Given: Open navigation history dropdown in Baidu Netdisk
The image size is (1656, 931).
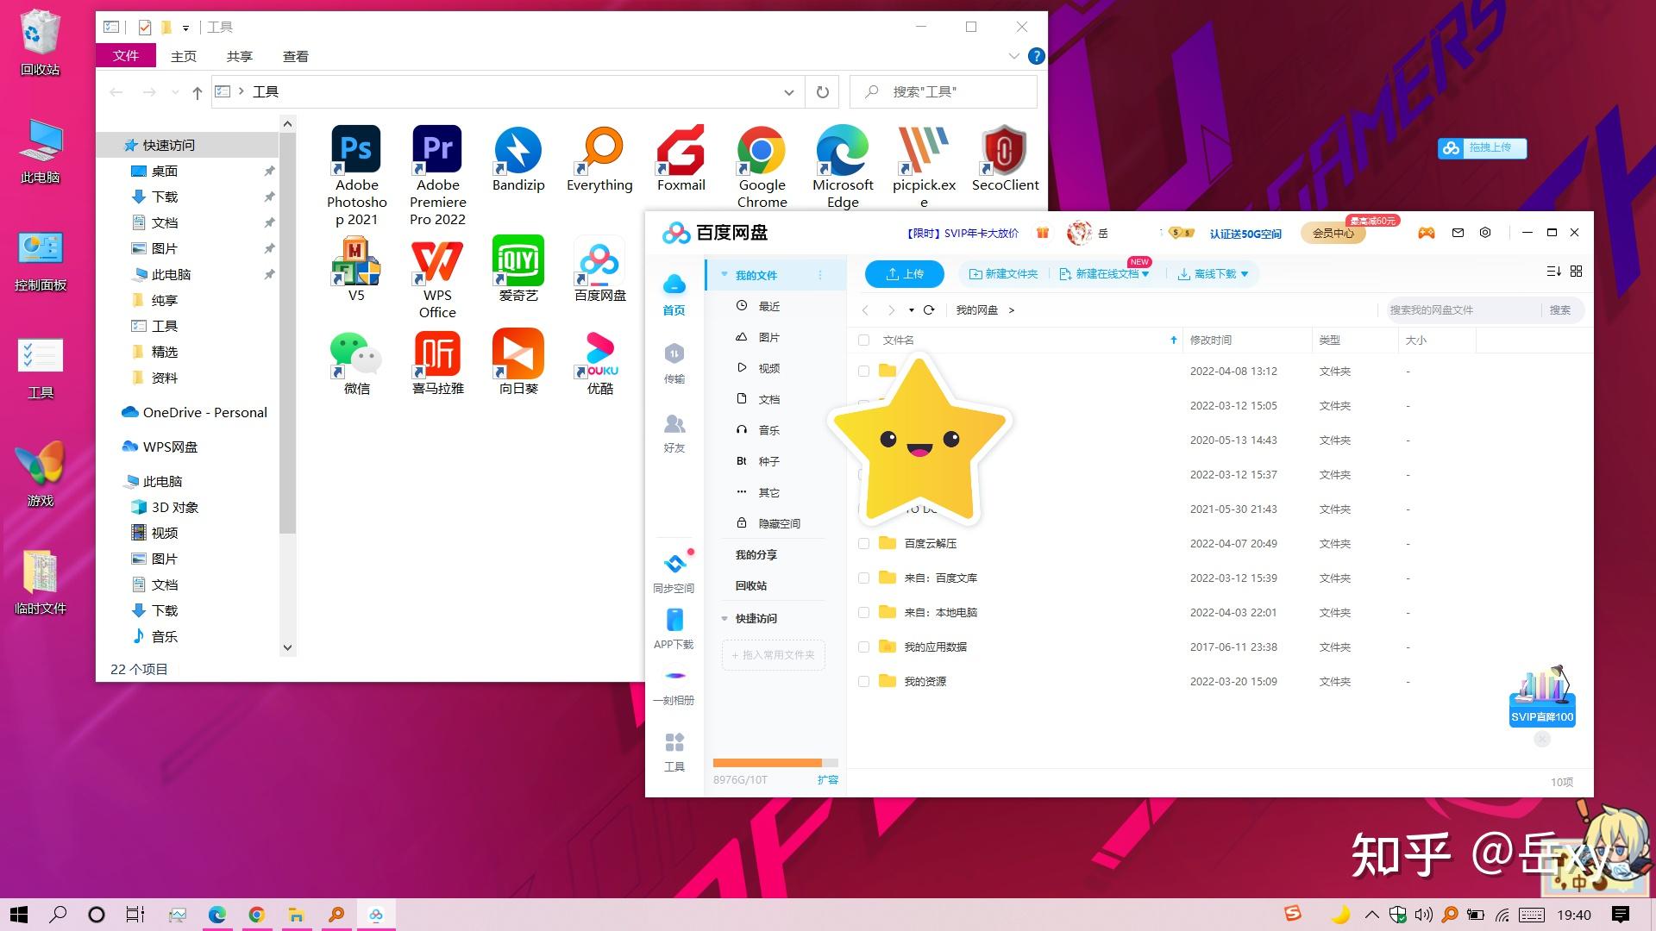Looking at the screenshot, I should [911, 310].
